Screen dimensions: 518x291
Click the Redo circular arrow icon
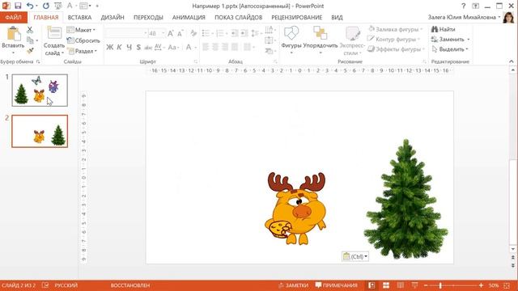(45, 6)
